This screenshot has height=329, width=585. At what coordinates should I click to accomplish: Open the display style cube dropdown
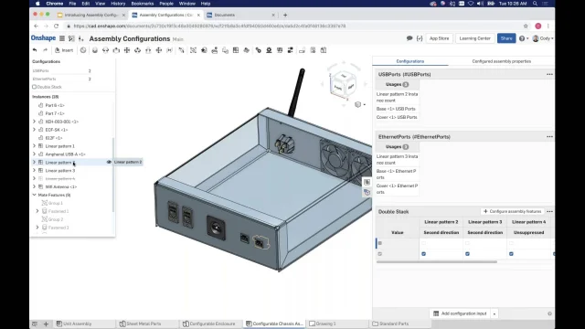click(359, 104)
